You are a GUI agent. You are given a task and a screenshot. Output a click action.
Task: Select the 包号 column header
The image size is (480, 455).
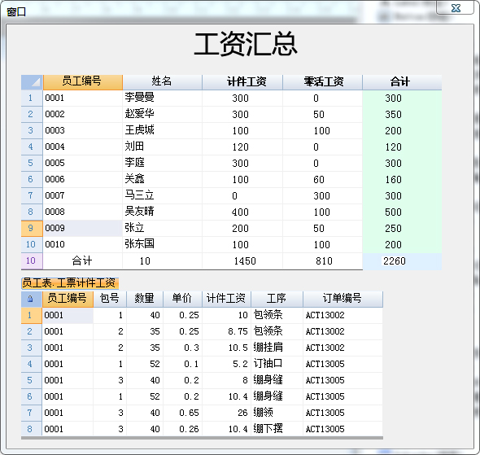point(110,299)
